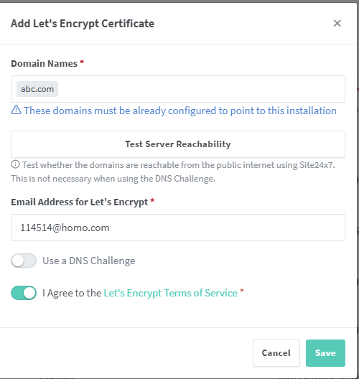Viewport: 359px width, 379px height.
Task: Click the info circle icon near reachability text
Action: point(15,164)
